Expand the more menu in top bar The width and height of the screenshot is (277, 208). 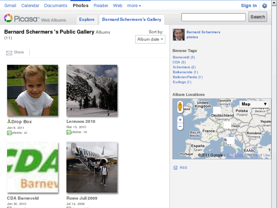pos(134,6)
